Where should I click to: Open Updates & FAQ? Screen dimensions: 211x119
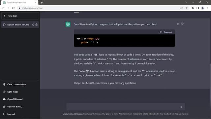point(20,106)
